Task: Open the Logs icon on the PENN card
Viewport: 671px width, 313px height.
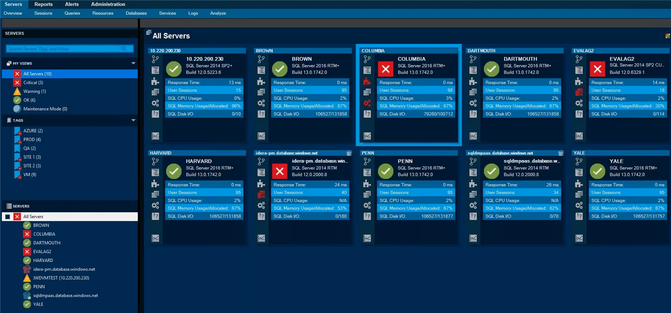Action: [367, 217]
